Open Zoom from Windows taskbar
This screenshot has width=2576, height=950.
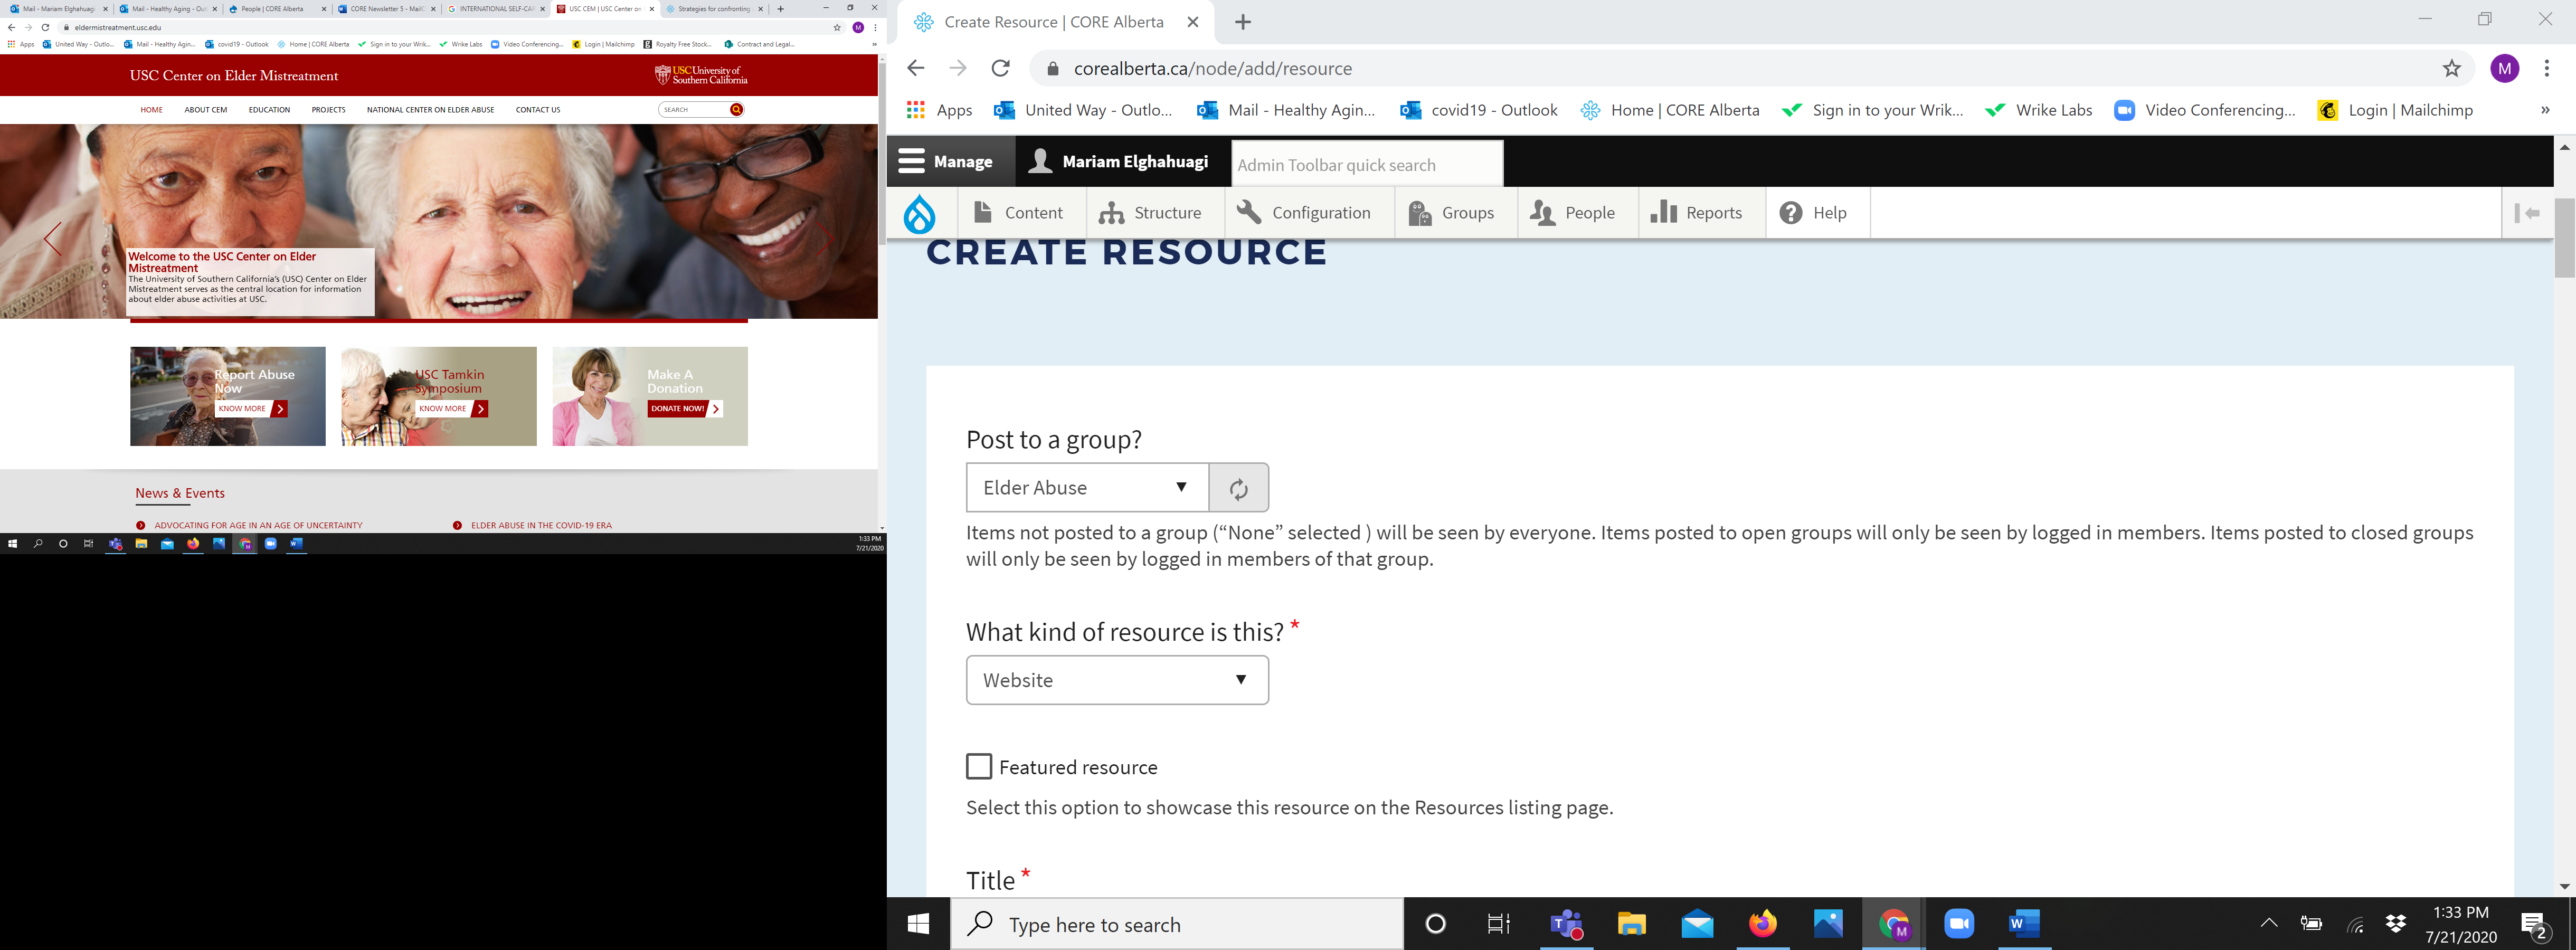point(1958,924)
